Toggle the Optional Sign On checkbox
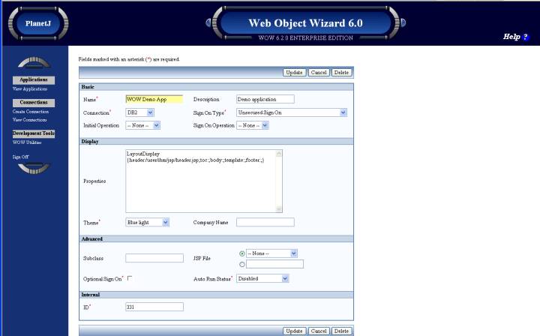The width and height of the screenshot is (540, 336). [130, 278]
